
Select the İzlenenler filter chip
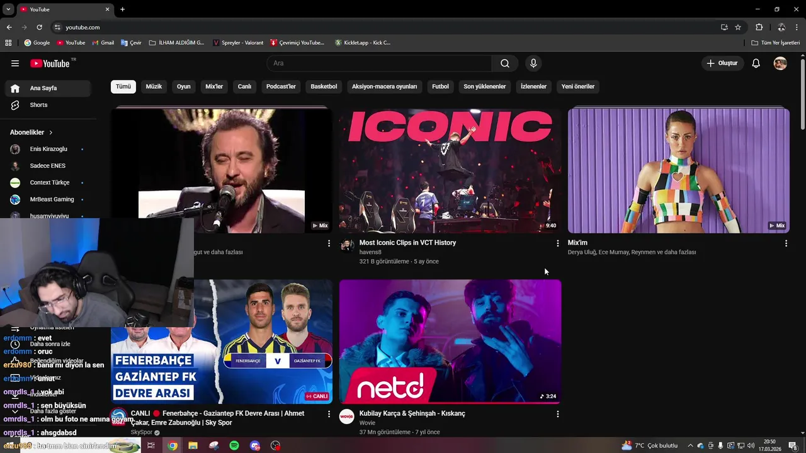[x=533, y=86]
